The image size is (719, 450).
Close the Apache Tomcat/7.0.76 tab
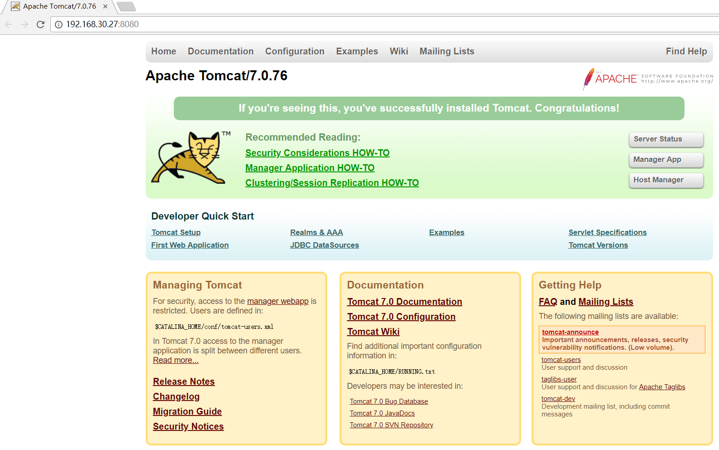click(105, 6)
